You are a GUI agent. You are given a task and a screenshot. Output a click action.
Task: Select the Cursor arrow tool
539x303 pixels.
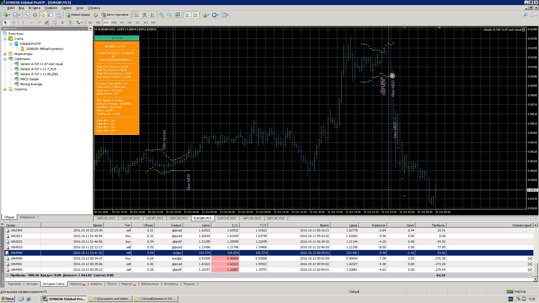(x=5, y=22)
